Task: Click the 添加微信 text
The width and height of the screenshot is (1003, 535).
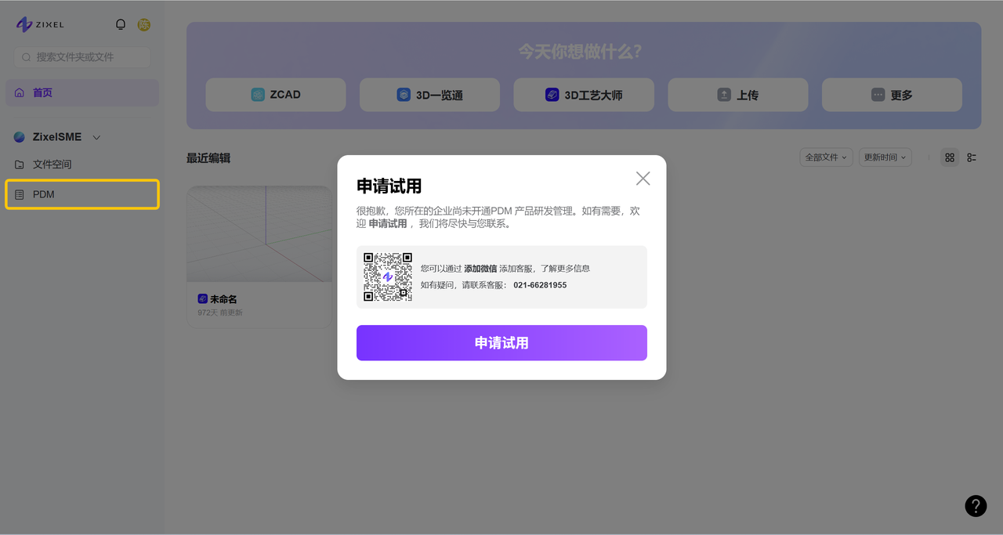Action: tap(480, 269)
